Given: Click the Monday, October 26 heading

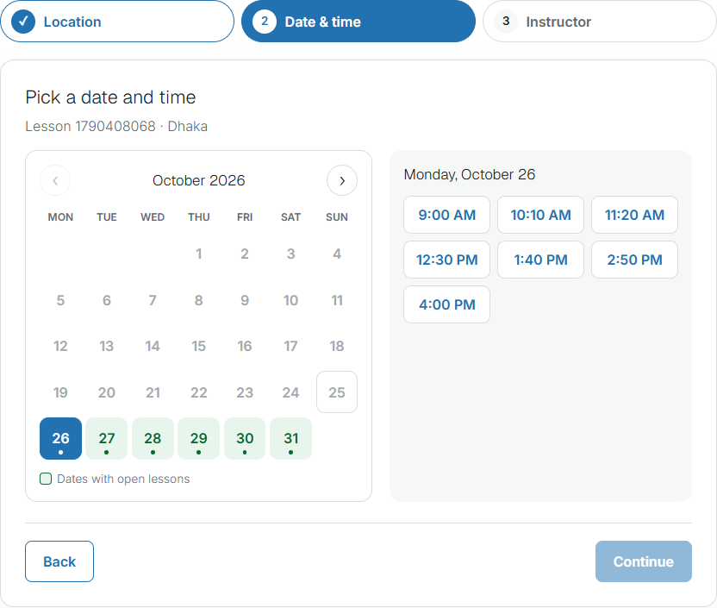Looking at the screenshot, I should pyautogui.click(x=469, y=174).
